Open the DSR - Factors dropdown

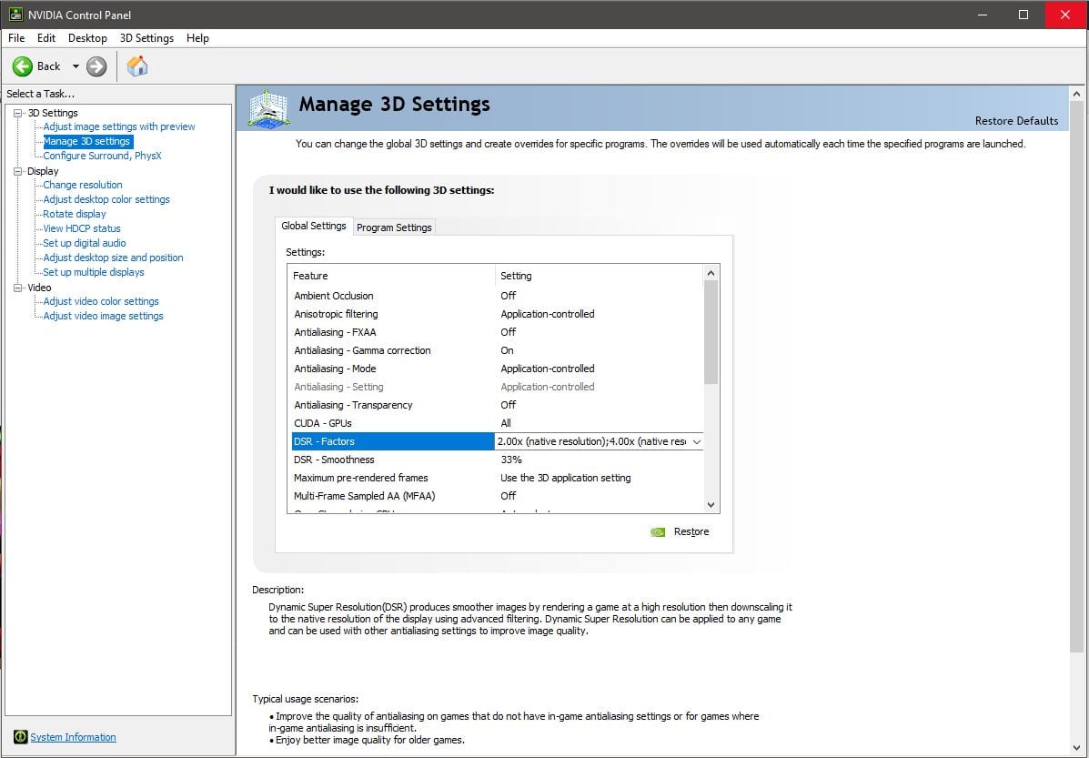(697, 442)
